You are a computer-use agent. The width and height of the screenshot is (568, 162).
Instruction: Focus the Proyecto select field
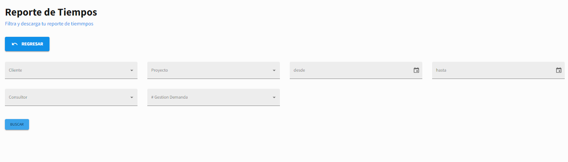tap(214, 70)
